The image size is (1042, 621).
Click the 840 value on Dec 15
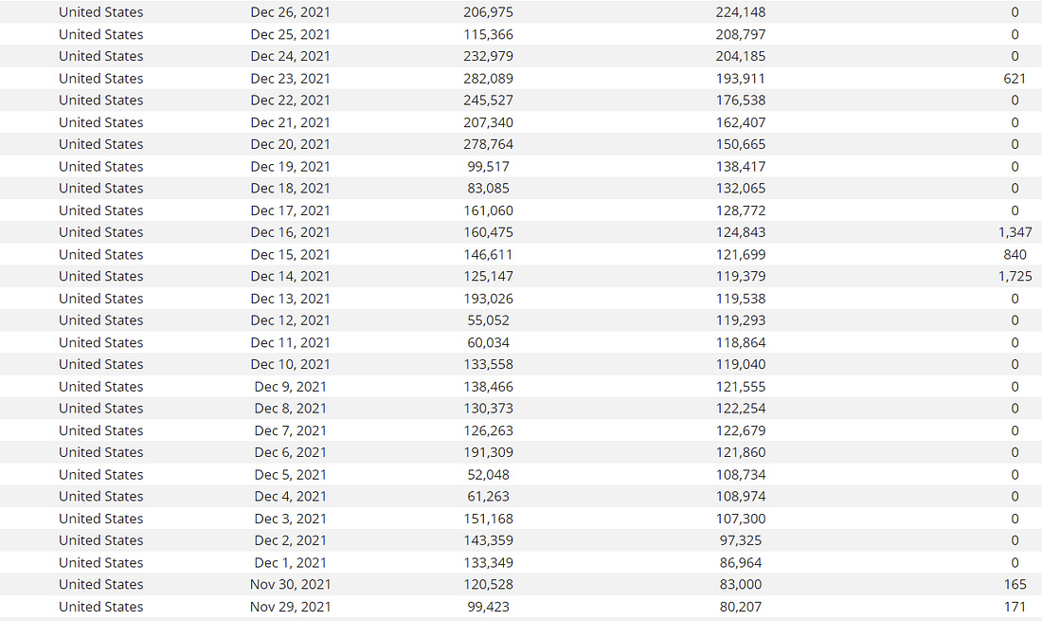1015,255
